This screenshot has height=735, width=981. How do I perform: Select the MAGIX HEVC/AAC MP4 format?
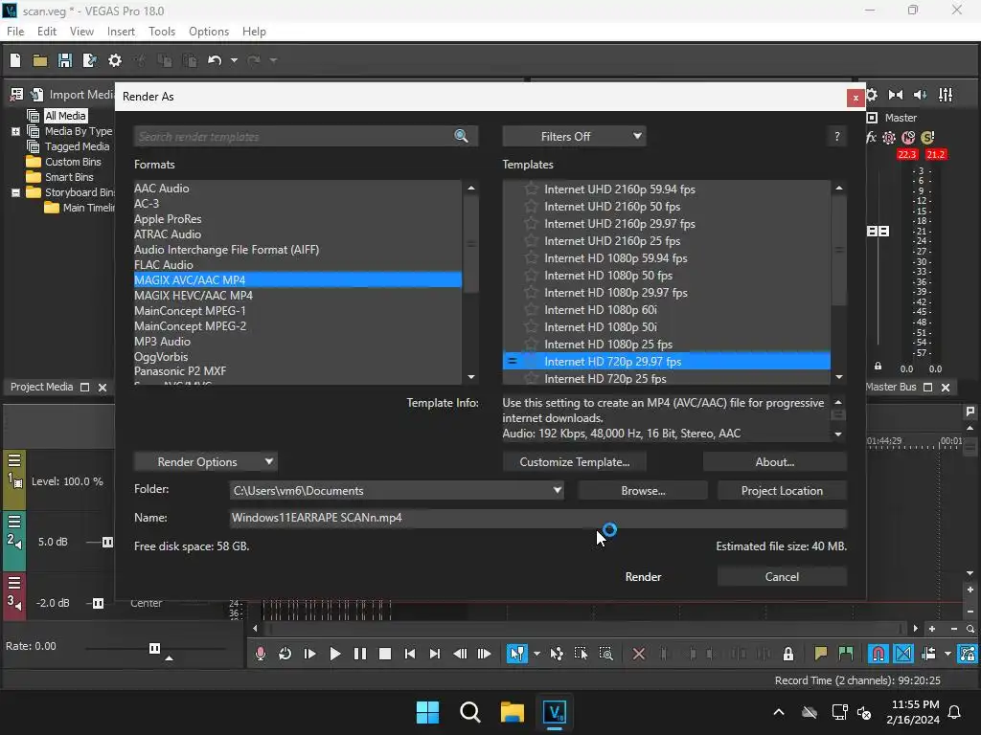pos(298,295)
